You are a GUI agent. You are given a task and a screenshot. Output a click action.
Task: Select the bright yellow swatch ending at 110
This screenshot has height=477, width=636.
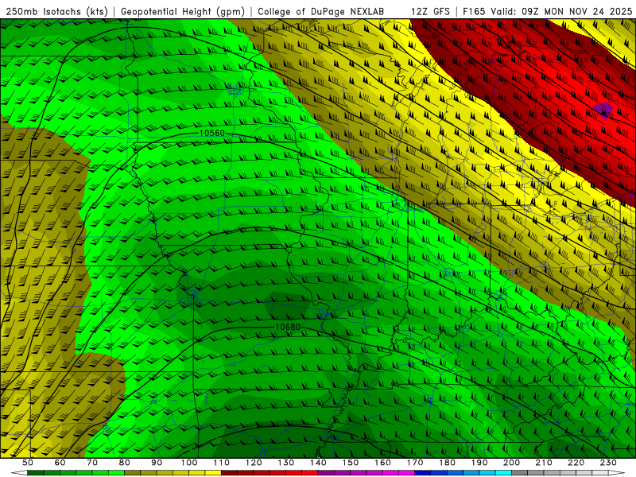[x=213, y=472]
